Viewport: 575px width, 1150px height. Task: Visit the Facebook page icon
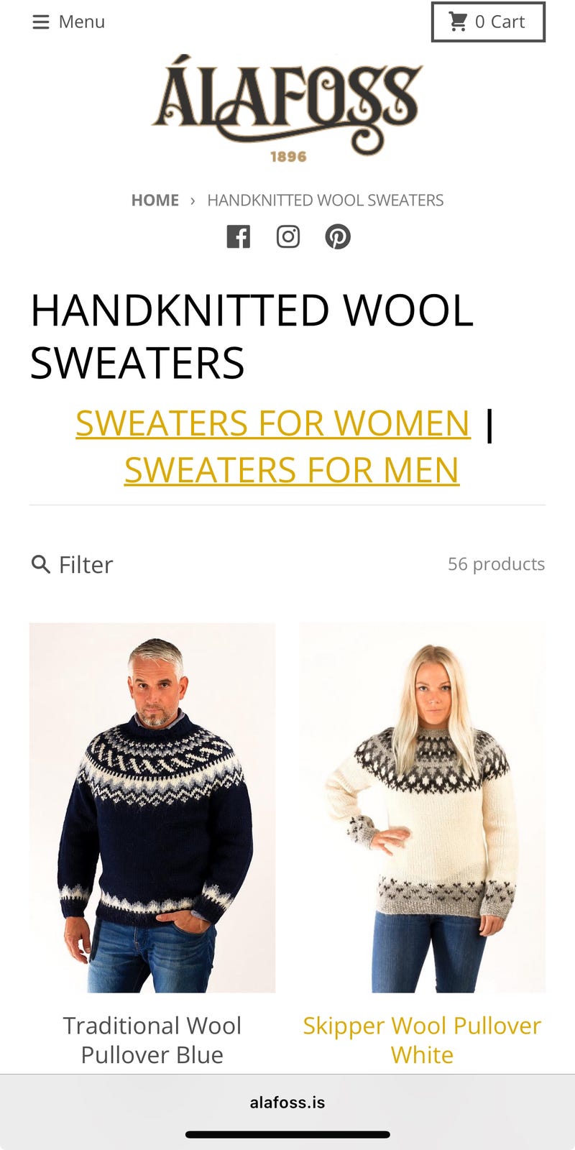(x=239, y=236)
